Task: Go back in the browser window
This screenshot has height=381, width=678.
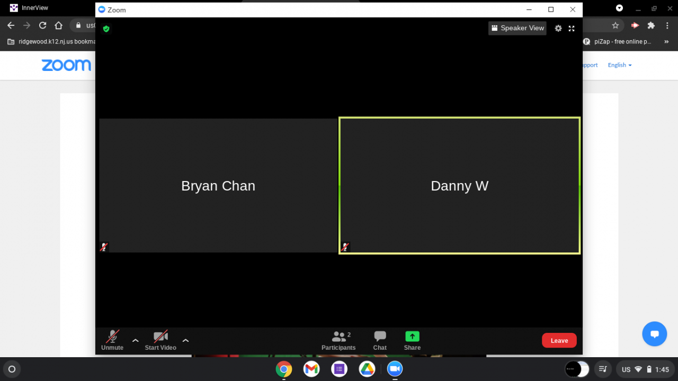Action: click(11, 25)
